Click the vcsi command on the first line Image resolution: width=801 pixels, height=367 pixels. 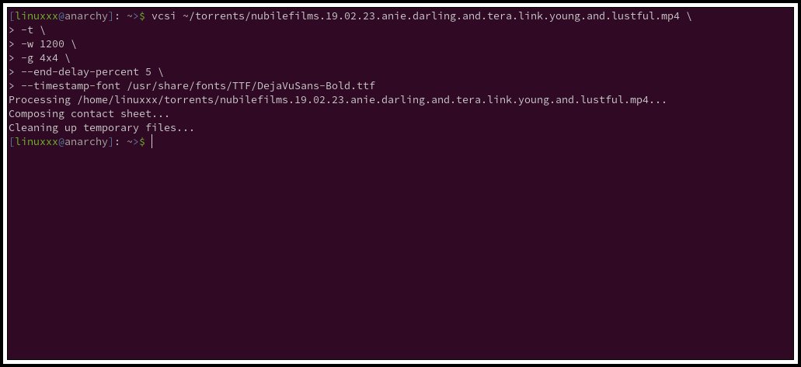163,16
